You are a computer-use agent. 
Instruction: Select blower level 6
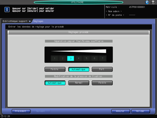[x=94, y=58]
